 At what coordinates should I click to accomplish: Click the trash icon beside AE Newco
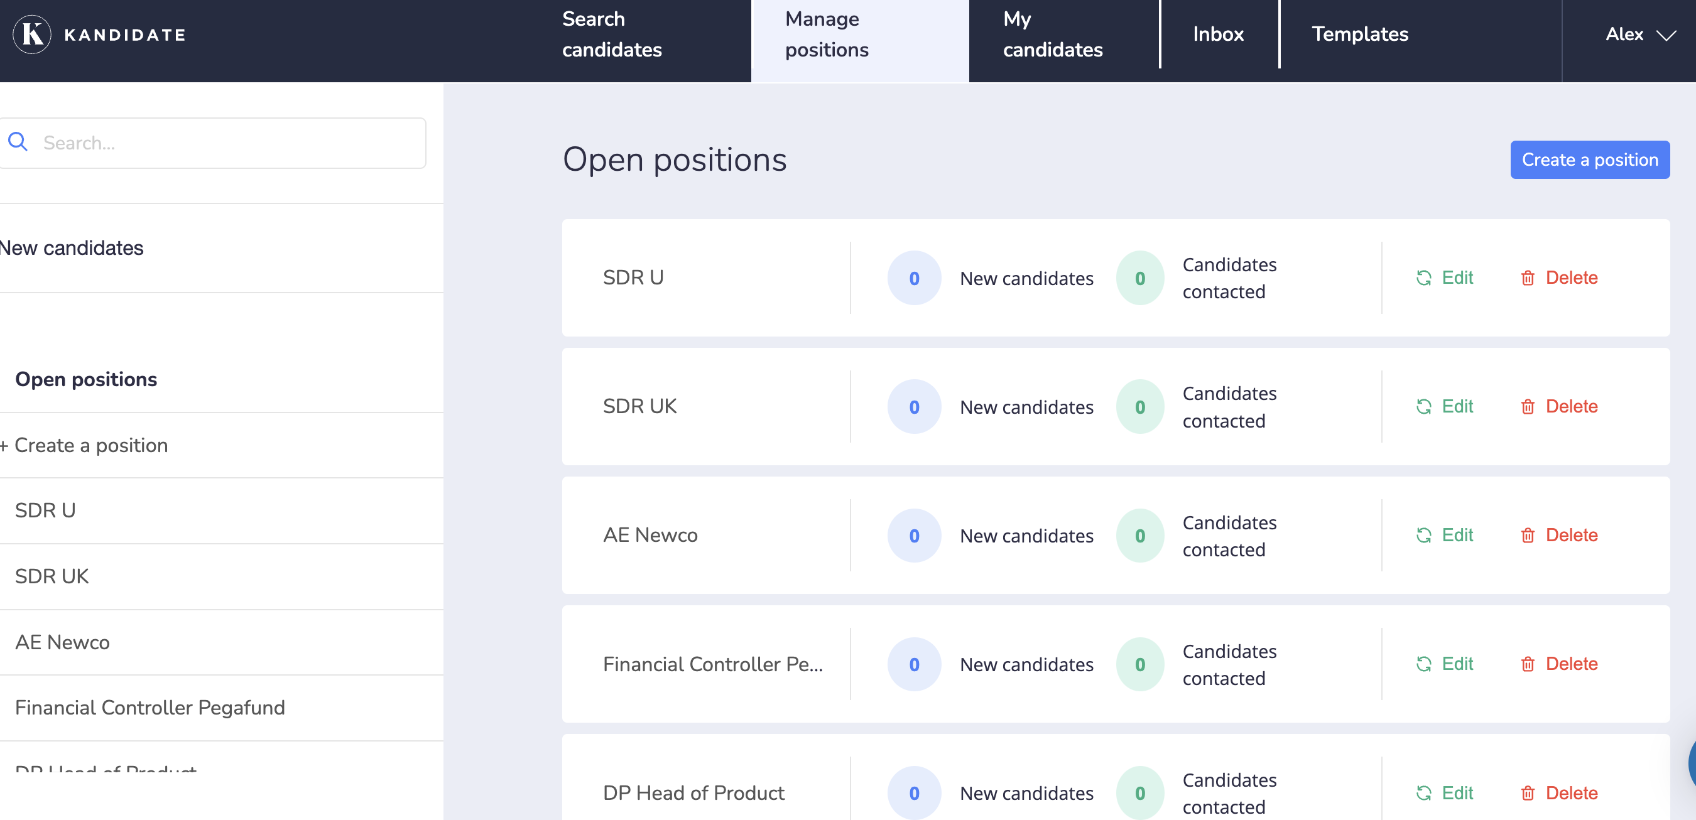1528,534
